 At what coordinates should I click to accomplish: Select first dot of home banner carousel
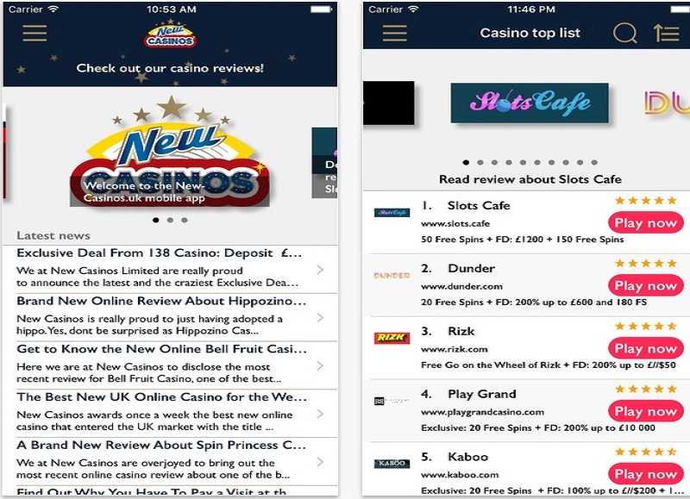[156, 220]
